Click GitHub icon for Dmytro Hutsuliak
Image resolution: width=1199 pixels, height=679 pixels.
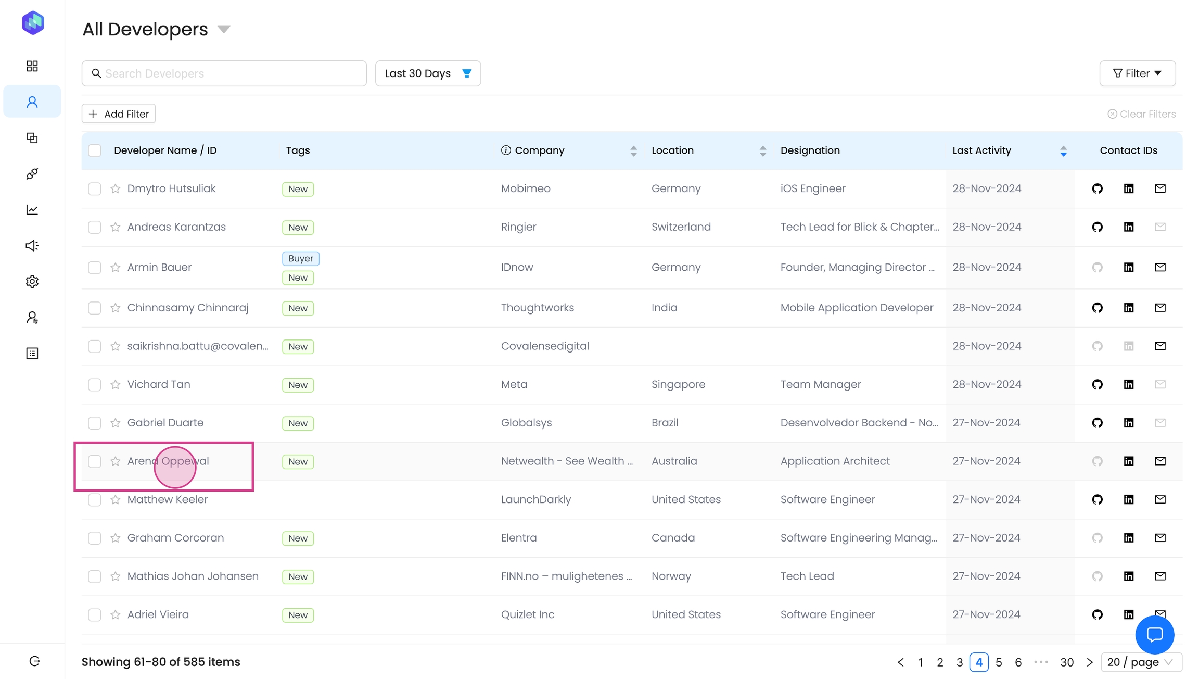[1097, 188]
